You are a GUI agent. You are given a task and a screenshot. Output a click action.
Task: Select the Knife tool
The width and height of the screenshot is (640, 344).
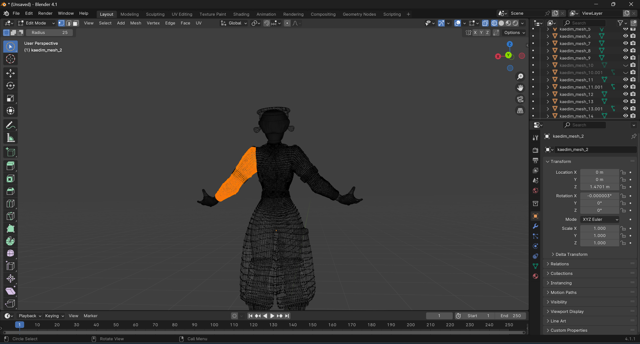pyautogui.click(x=10, y=216)
